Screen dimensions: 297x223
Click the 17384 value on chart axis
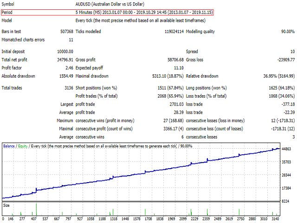point(286,188)
